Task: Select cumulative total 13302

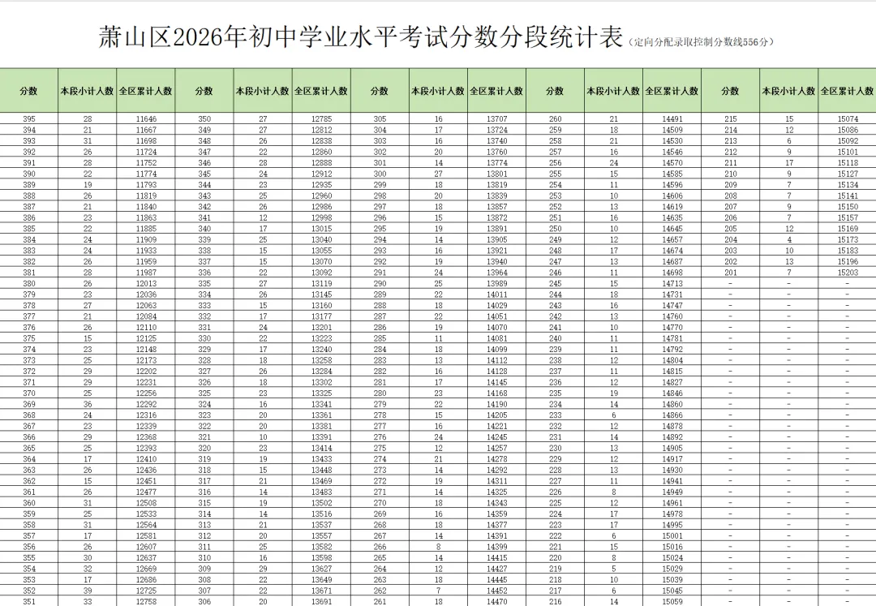Action: 322,382
